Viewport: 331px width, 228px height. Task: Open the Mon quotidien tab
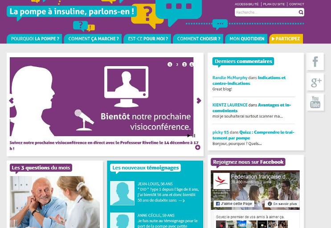pyautogui.click(x=246, y=39)
